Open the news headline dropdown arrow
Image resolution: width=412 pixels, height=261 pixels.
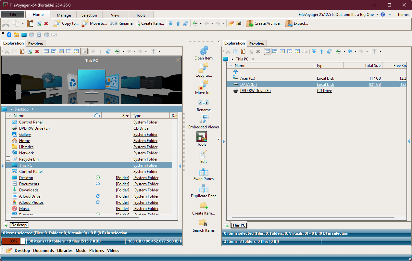pos(377,15)
